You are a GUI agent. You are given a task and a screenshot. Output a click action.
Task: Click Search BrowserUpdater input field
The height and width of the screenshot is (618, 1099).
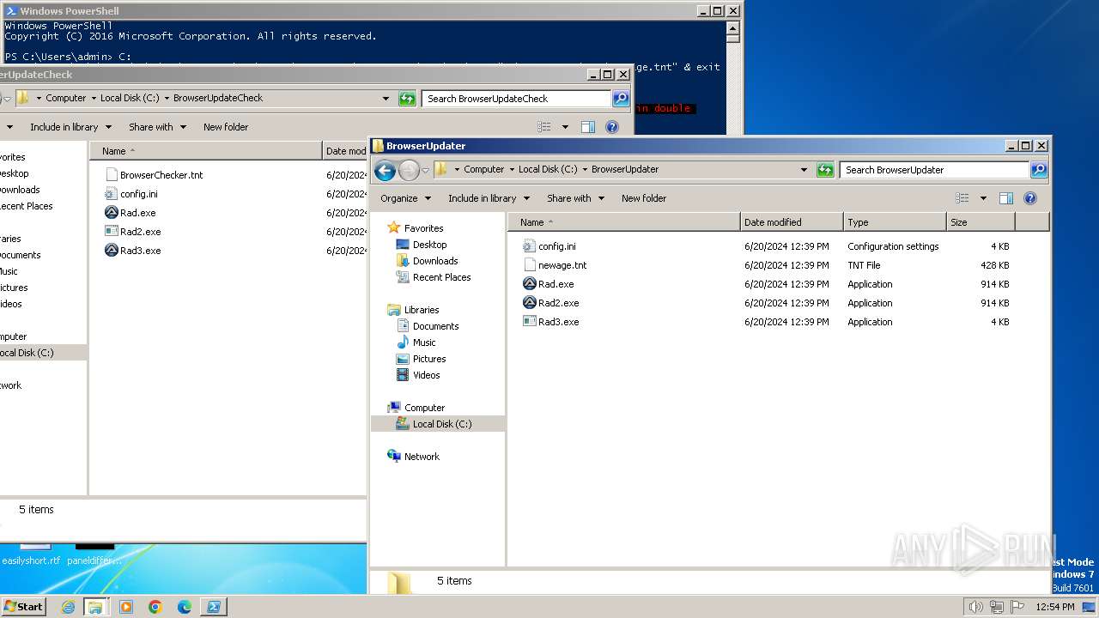click(935, 170)
